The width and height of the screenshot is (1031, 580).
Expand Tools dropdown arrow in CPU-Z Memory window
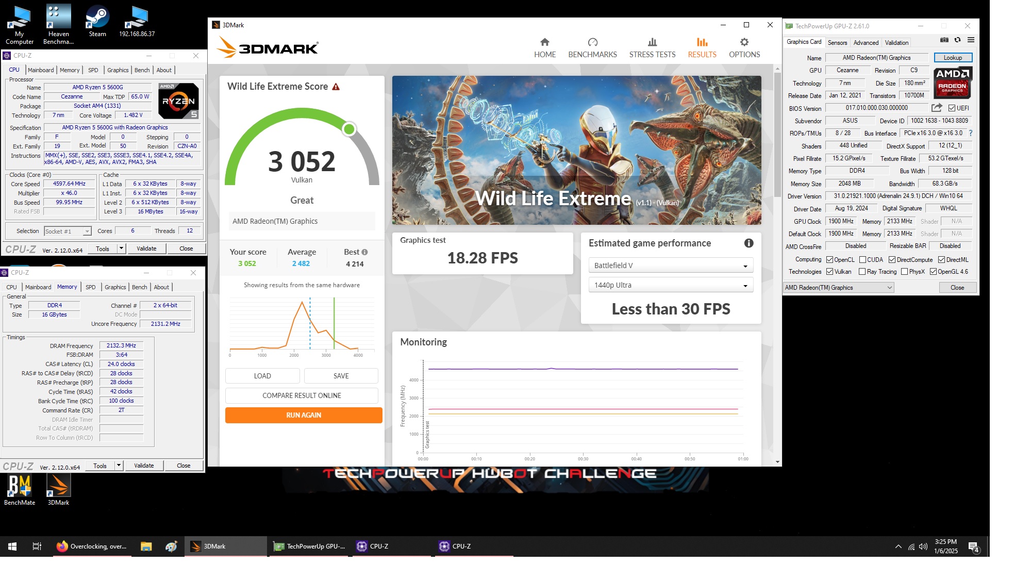[119, 466]
